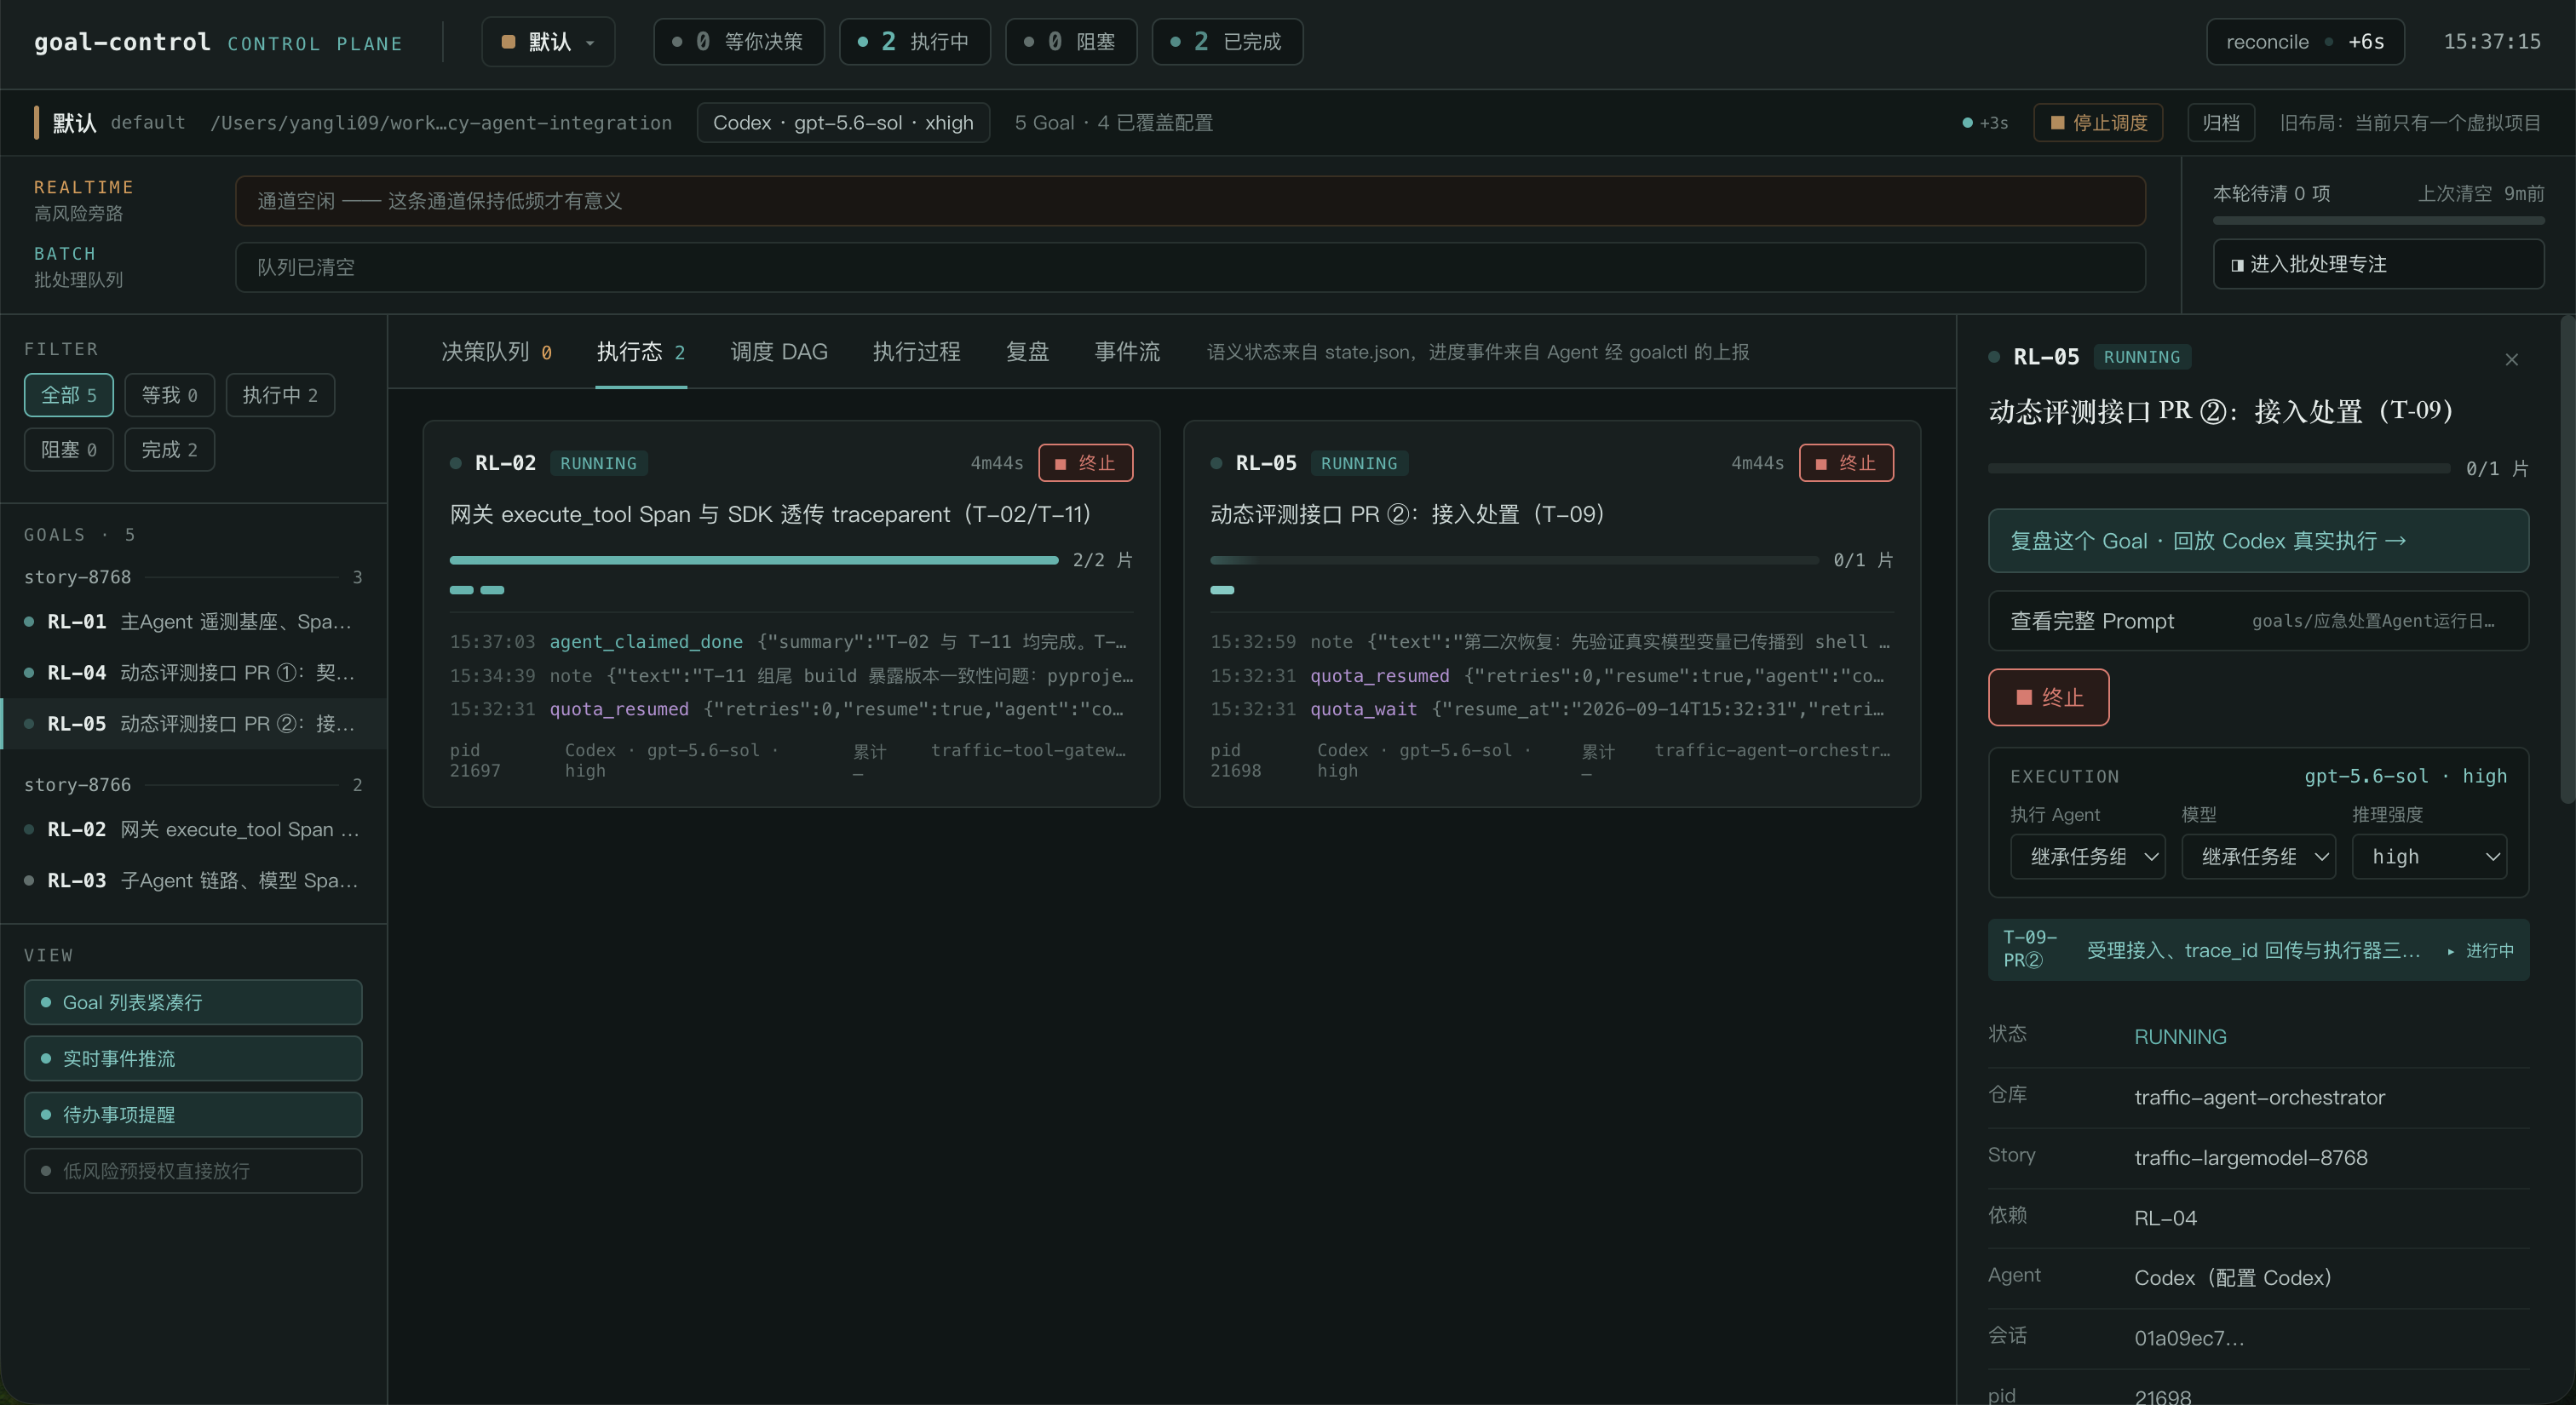
Task: Click RL-04 依赖 value
Action: coord(2165,1217)
